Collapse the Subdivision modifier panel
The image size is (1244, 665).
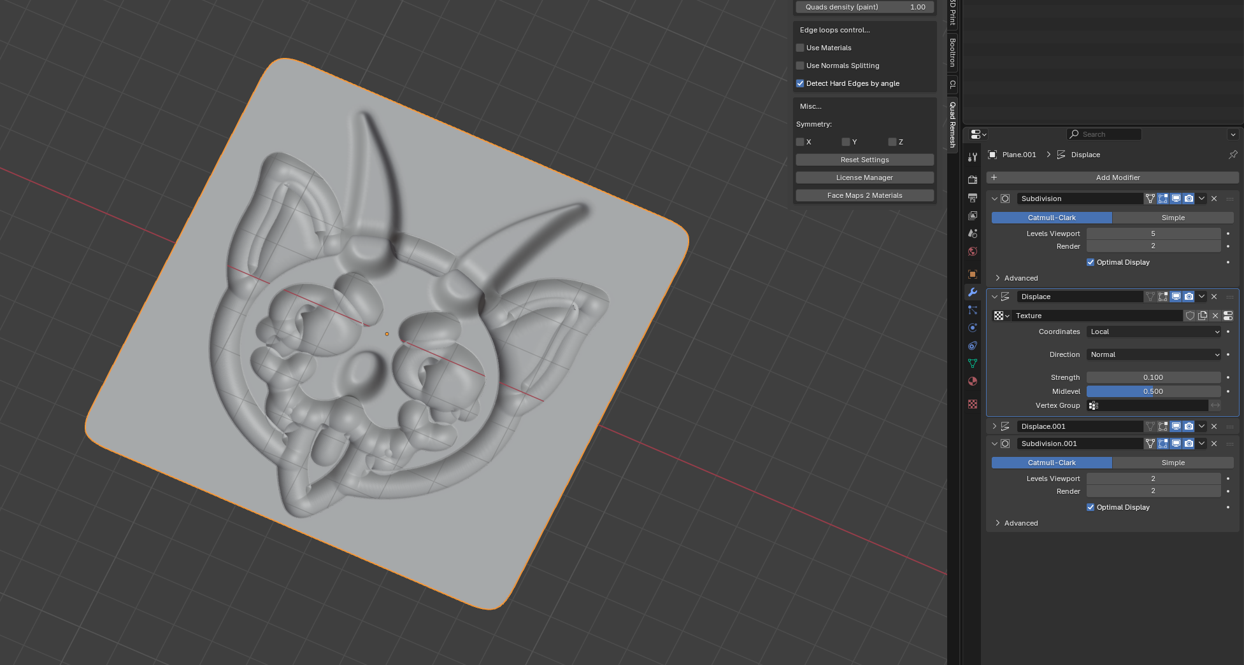point(994,199)
